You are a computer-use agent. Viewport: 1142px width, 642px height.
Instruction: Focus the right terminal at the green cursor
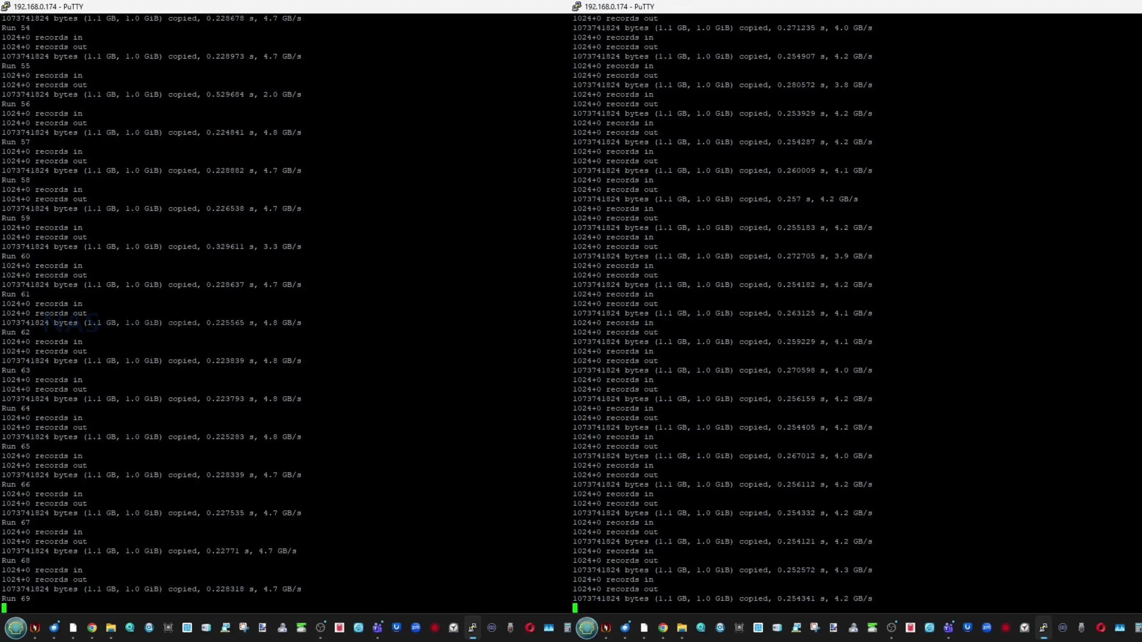coord(575,608)
